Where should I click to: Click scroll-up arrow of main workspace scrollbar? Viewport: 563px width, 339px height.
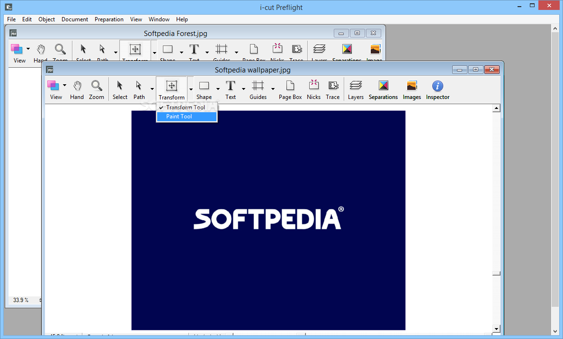point(555,28)
